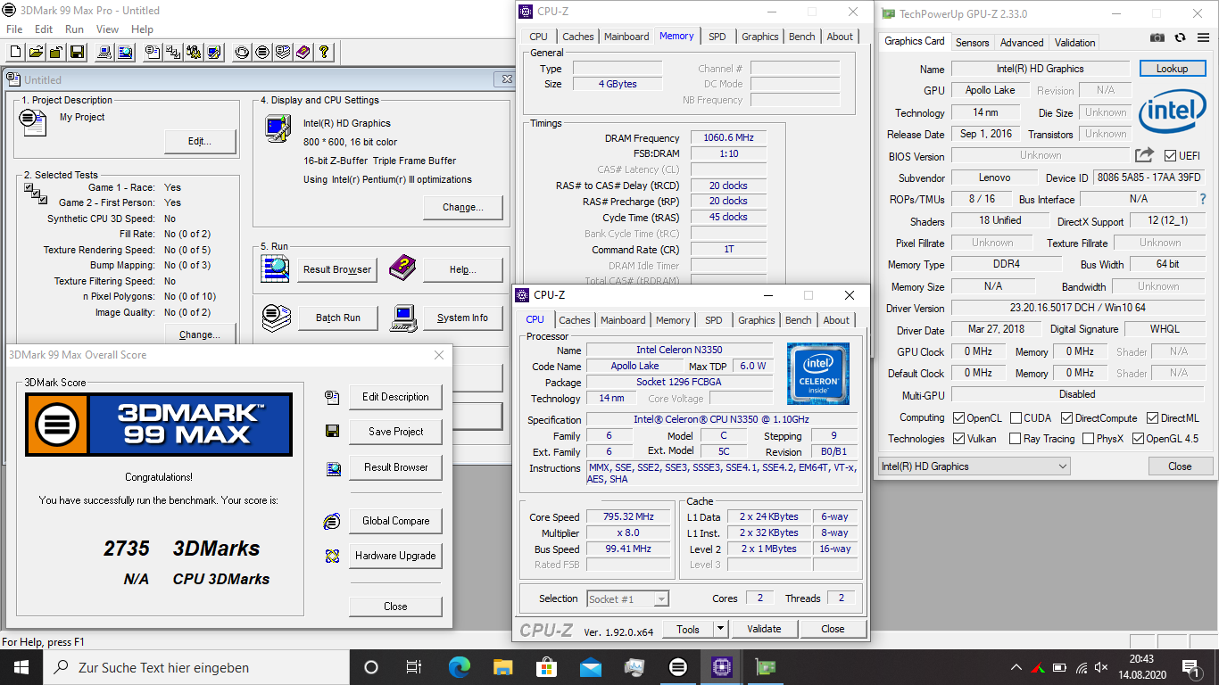Screen dimensions: 1219x685
Task: Click the Lookup button in GPU-Z
Action: point(1172,69)
